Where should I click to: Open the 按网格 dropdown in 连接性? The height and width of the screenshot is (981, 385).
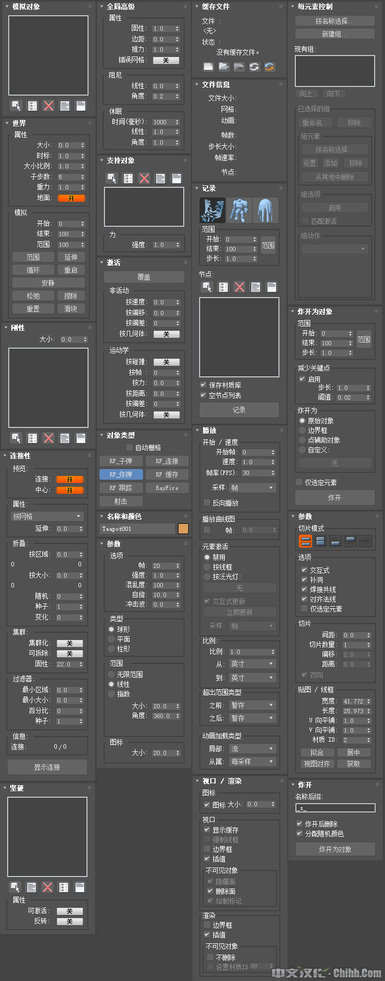(x=47, y=516)
